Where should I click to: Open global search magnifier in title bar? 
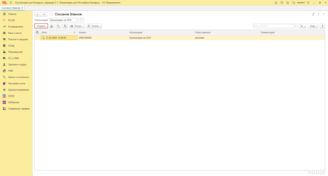(293, 3)
